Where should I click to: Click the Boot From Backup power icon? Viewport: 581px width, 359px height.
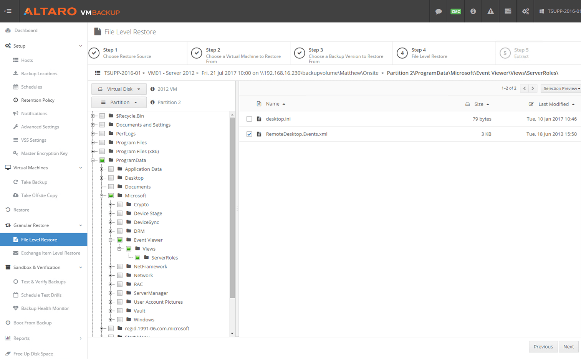(8, 323)
